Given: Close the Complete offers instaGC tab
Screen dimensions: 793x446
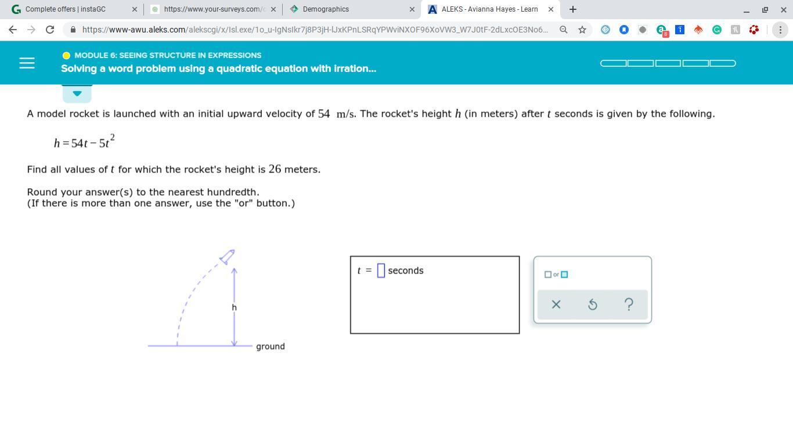Looking at the screenshot, I should (x=135, y=9).
